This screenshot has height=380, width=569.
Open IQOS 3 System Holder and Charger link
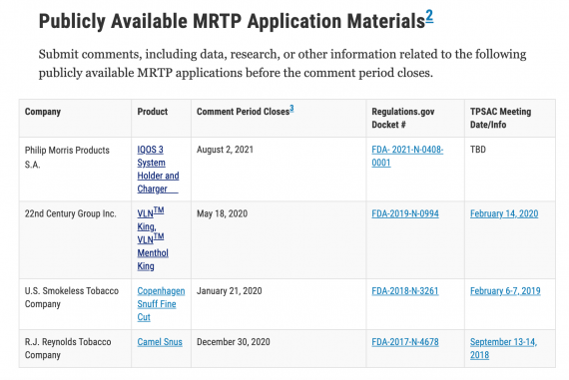[x=158, y=170]
